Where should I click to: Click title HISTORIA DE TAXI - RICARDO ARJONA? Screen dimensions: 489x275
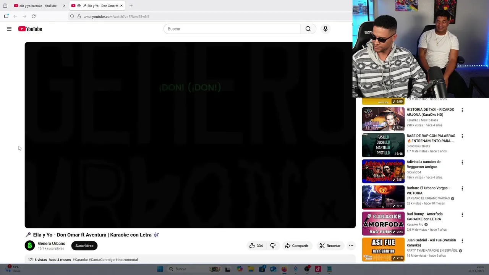point(431,112)
